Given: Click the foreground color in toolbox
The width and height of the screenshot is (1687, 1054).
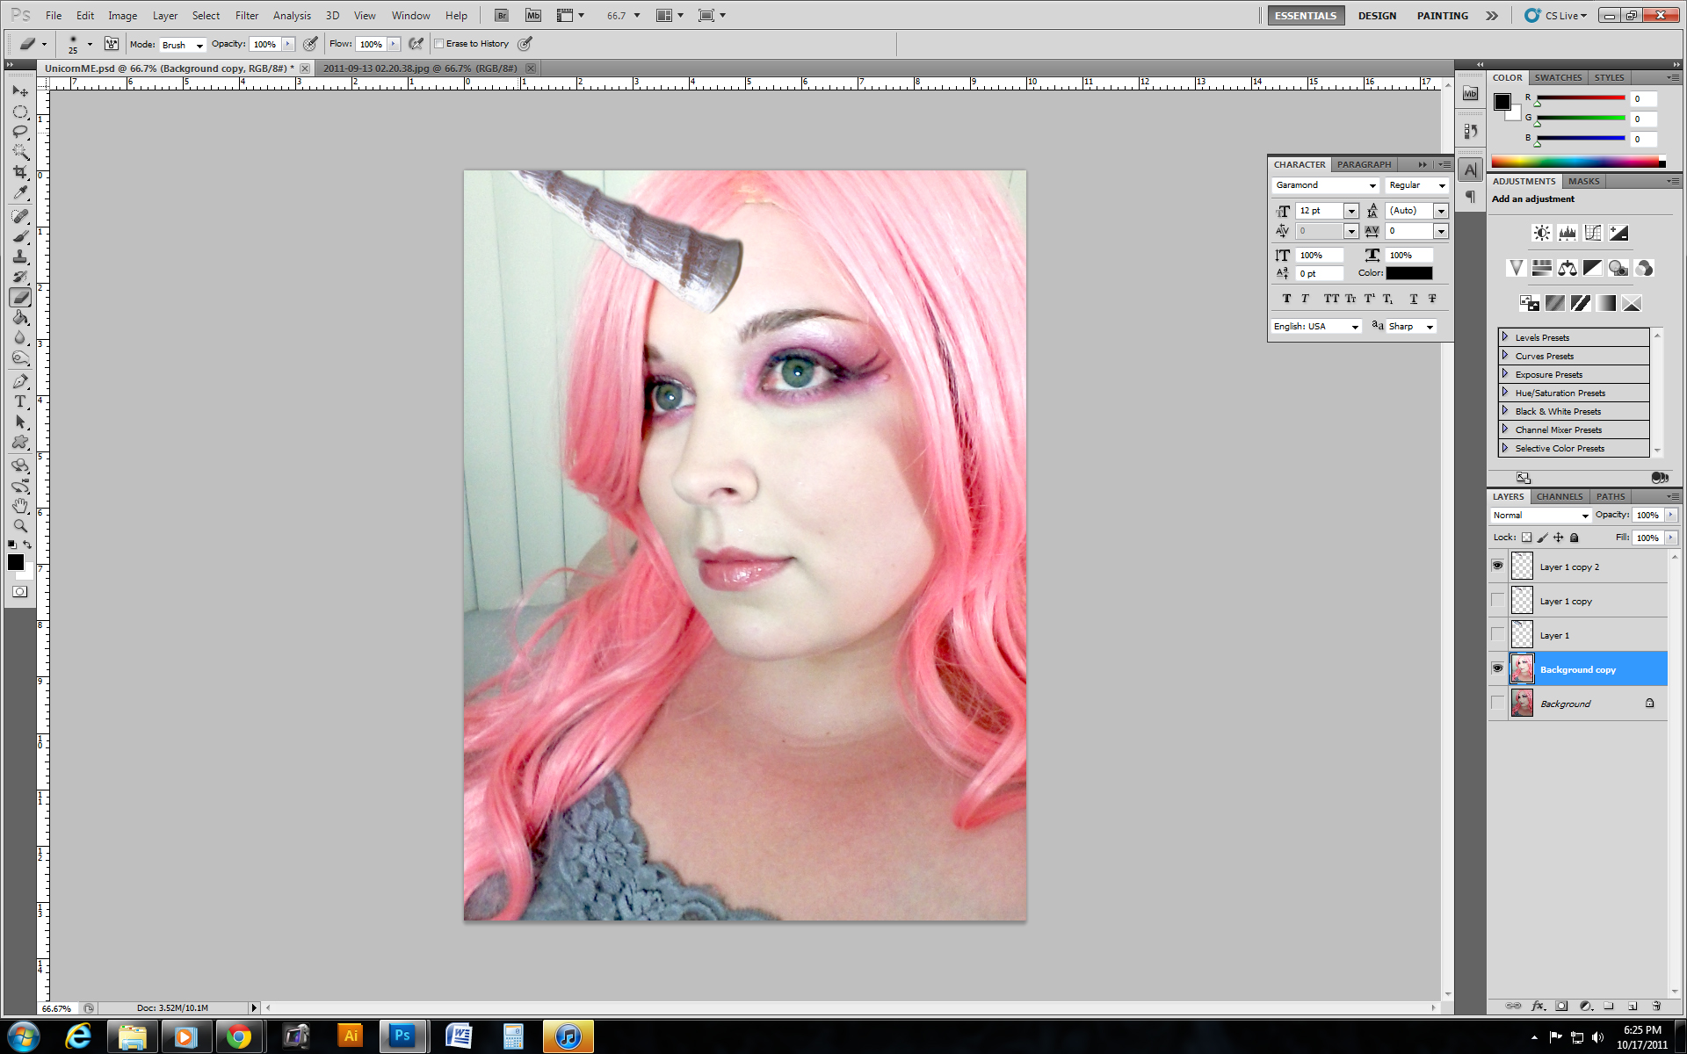Looking at the screenshot, I should point(15,562).
